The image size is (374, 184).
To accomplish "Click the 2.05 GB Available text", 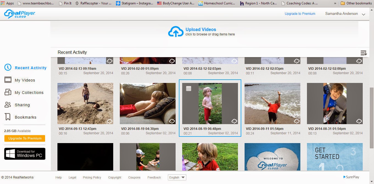I will pyautogui.click(x=17, y=131).
